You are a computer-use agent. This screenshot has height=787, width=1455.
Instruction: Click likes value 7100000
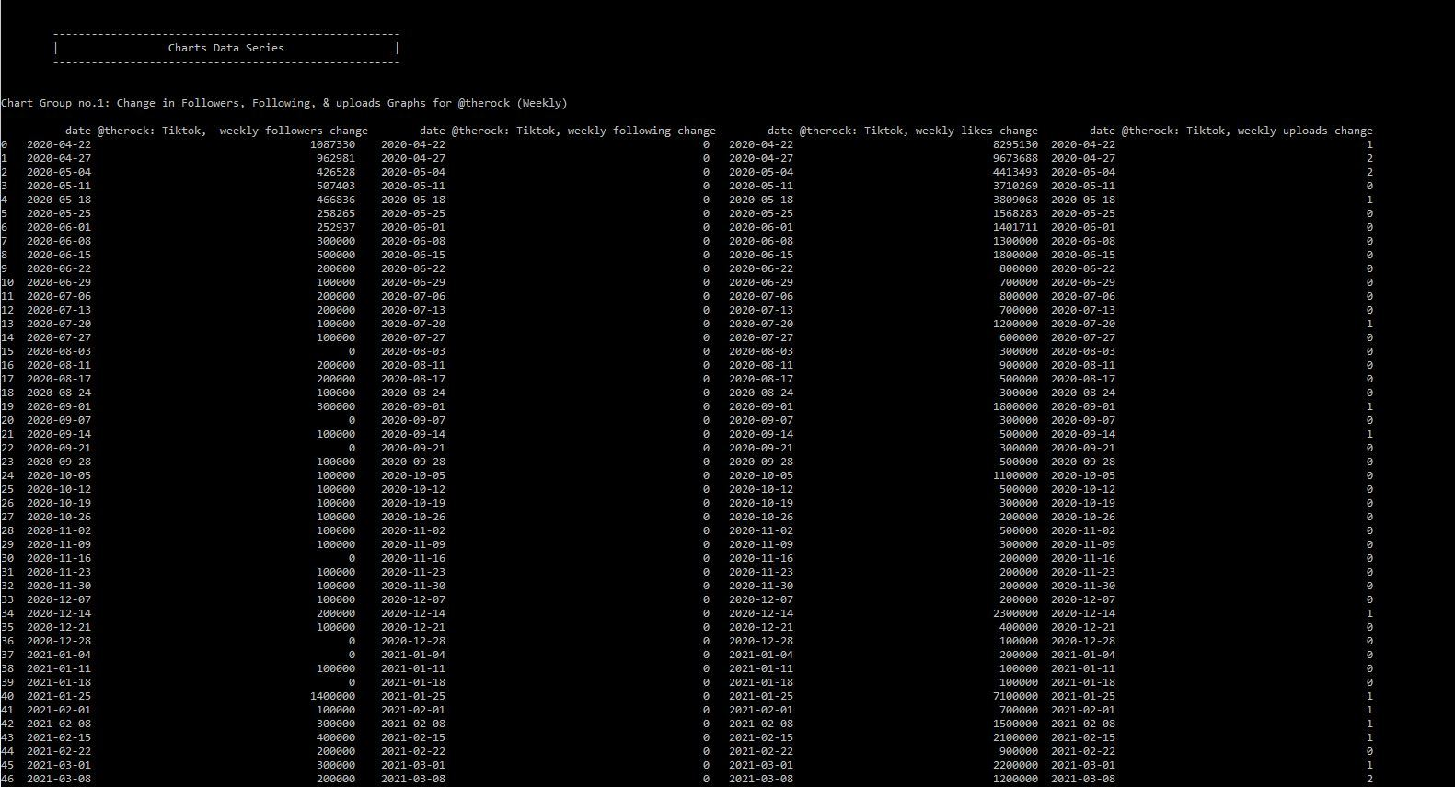(1015, 696)
